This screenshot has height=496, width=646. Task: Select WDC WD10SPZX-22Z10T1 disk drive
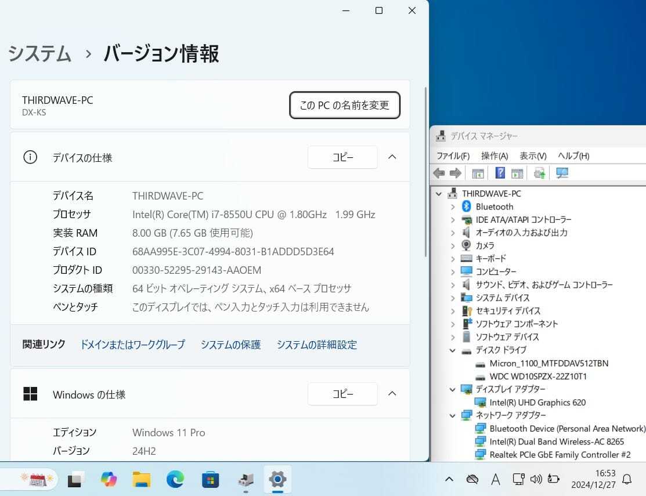(x=538, y=376)
